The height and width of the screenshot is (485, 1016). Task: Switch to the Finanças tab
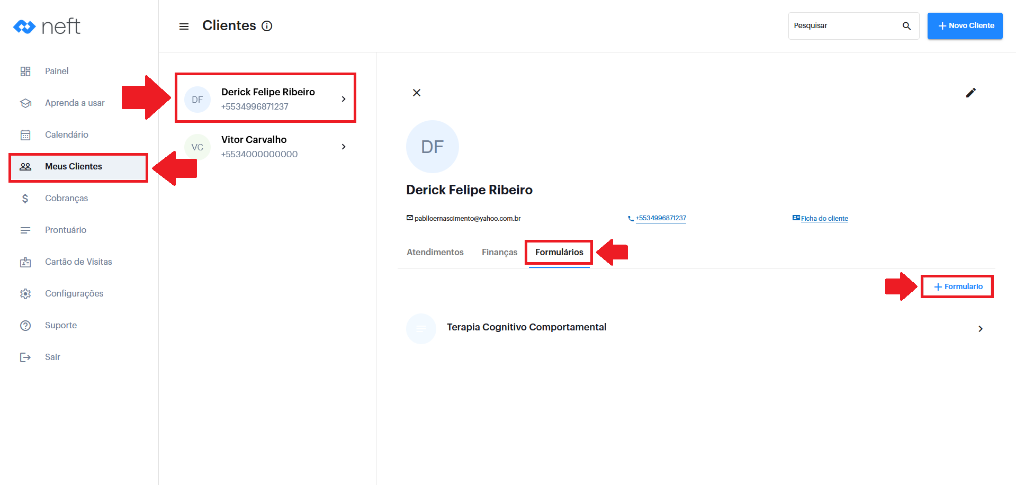click(x=499, y=252)
